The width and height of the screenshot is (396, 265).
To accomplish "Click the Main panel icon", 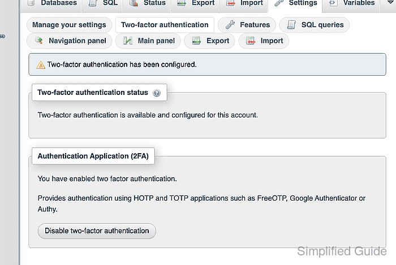I will [128, 41].
